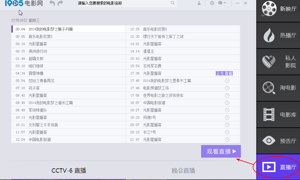The width and height of the screenshot is (300, 180).
Task: Select 满洲虎行动 program row
Action: [68, 51]
